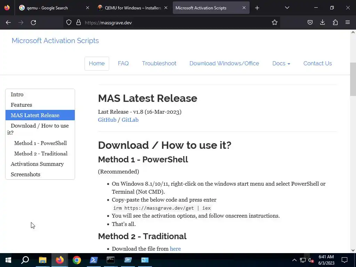
Task: Close the qemu Google Search tab
Action: coord(87,8)
